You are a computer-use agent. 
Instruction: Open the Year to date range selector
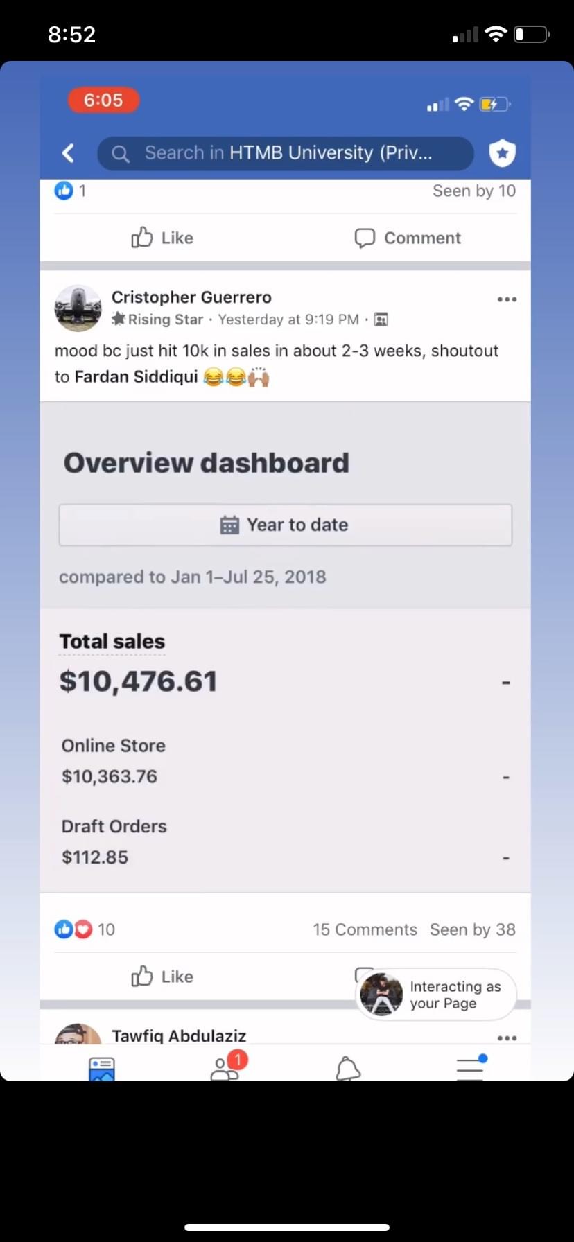pos(286,525)
